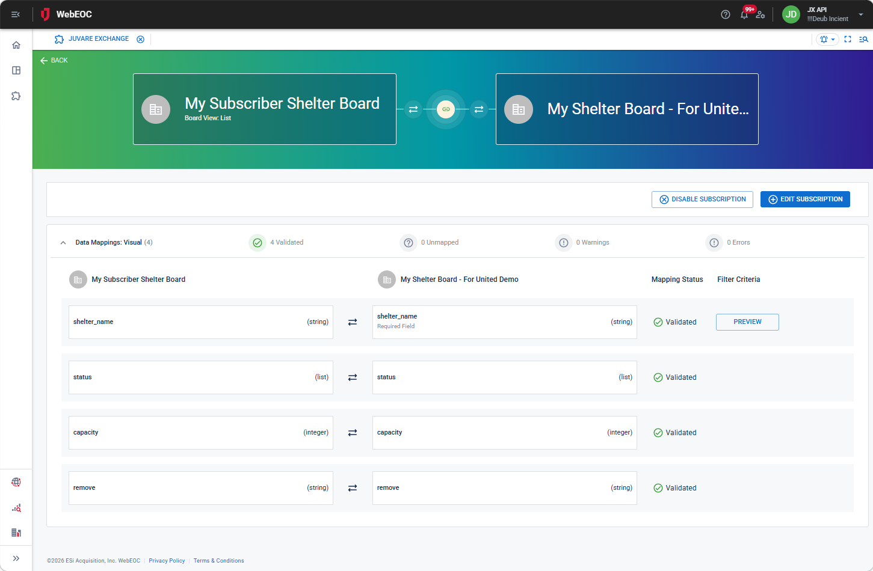Open the chart search icon in sidebar

[16, 508]
